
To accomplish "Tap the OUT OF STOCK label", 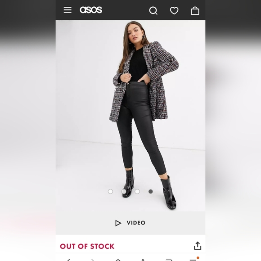I will [x=87, y=246].
